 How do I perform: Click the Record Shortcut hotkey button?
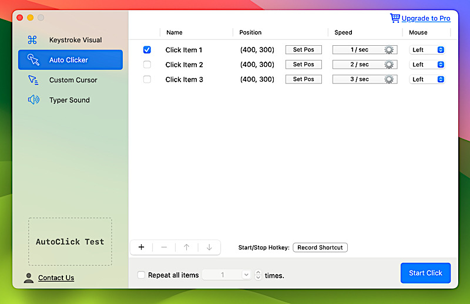point(320,248)
